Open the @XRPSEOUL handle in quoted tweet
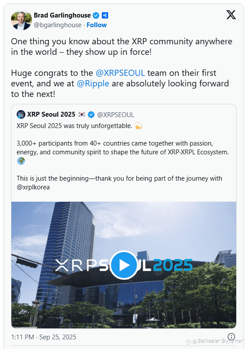 [115, 114]
